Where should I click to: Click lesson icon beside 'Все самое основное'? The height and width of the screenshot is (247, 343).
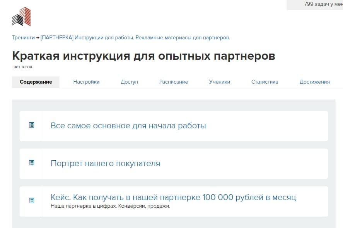(x=31, y=125)
